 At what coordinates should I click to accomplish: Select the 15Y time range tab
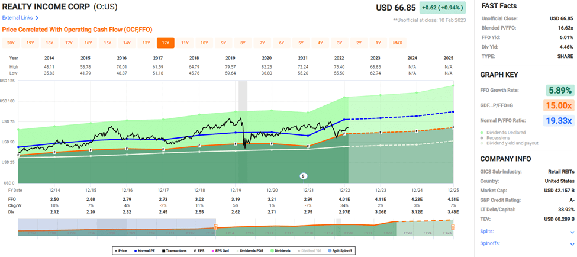[x=108, y=43]
